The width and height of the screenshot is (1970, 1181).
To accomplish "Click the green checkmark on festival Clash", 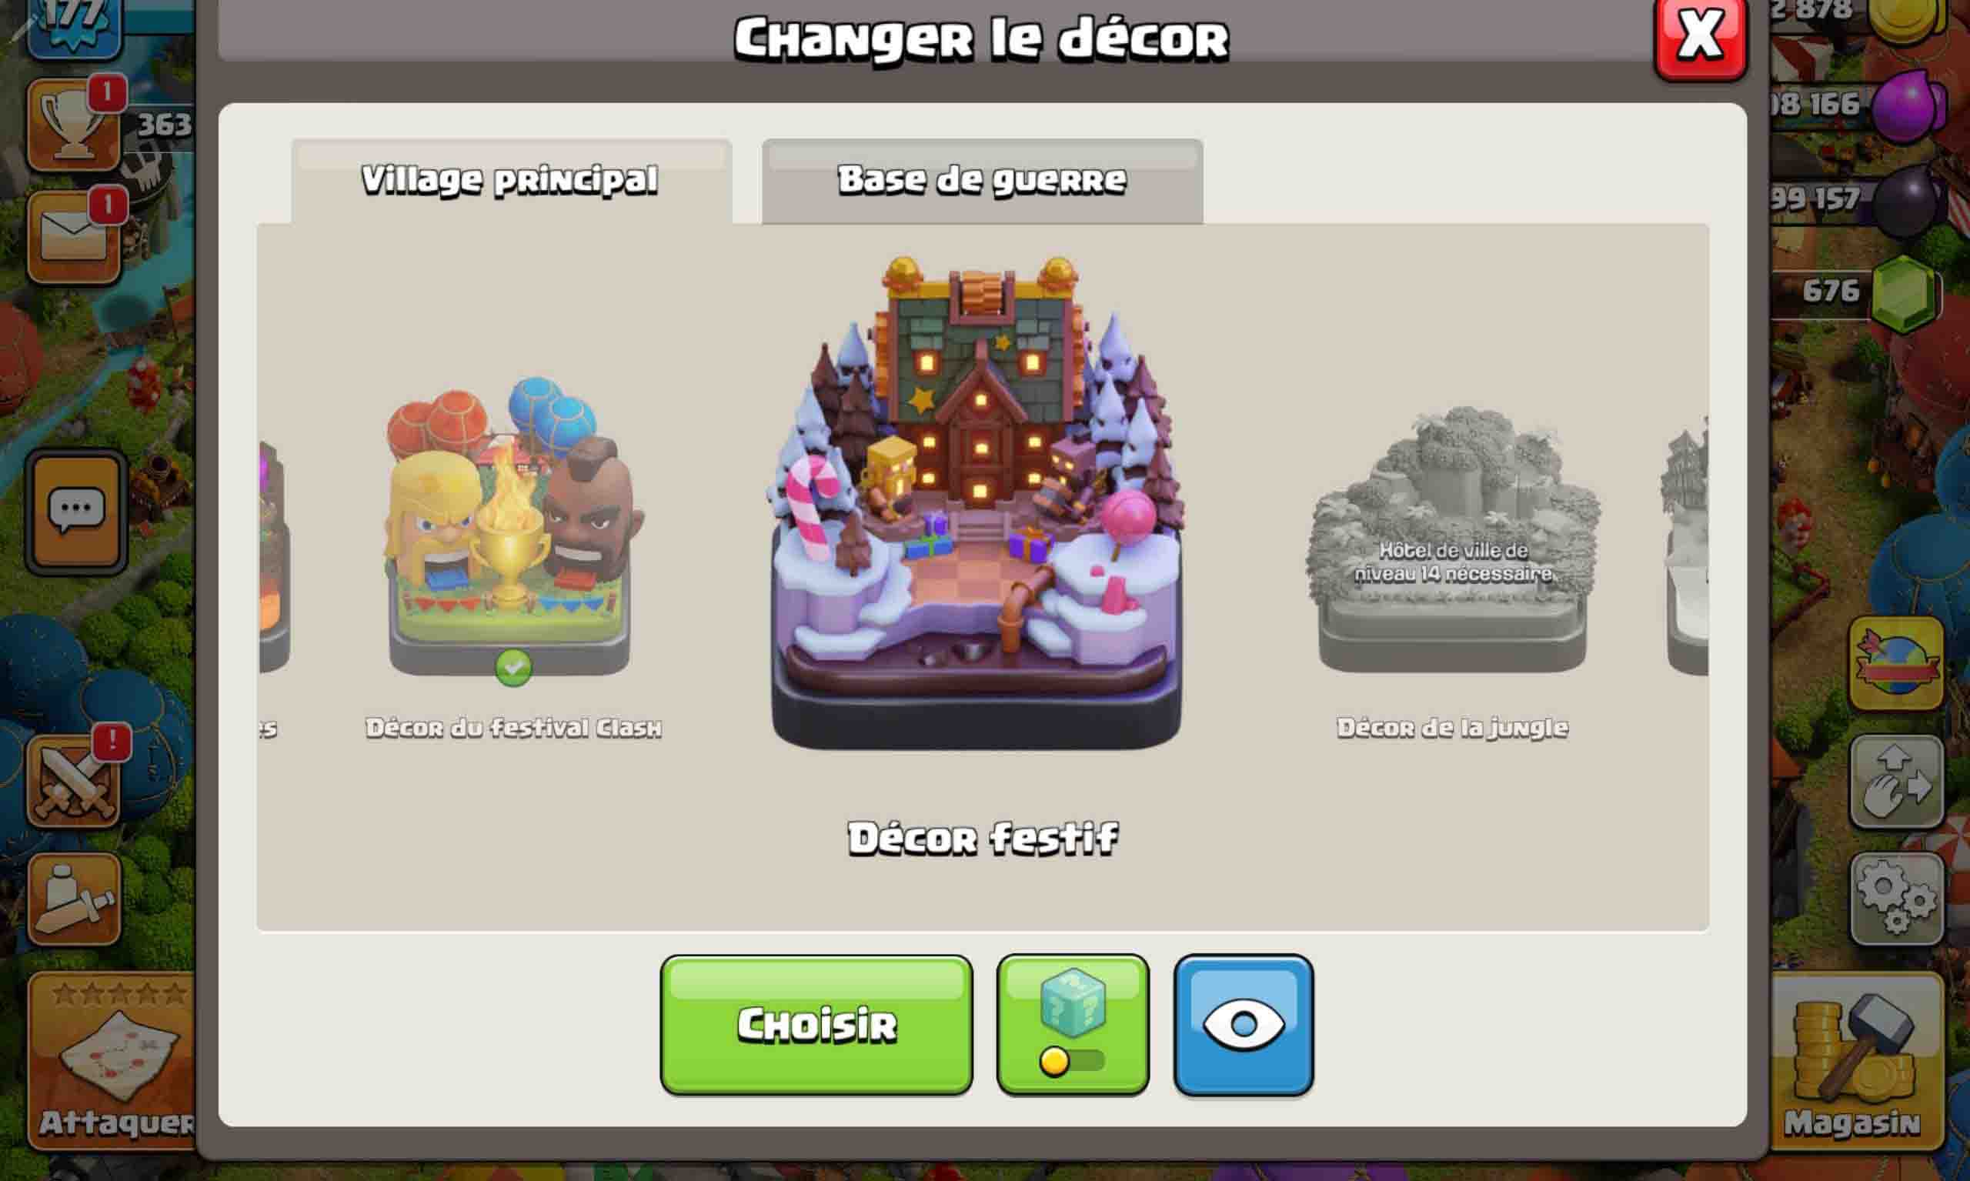I will tap(513, 667).
